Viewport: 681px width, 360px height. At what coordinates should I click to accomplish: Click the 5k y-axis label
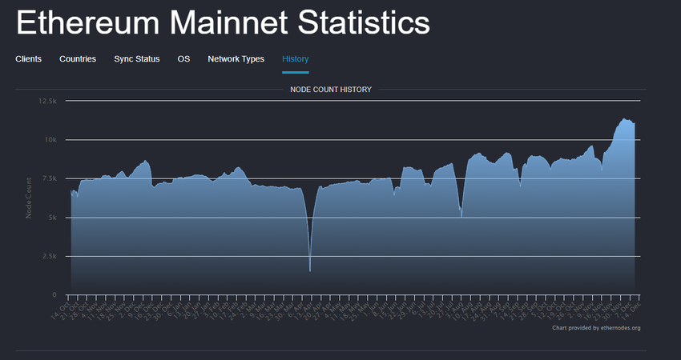coord(51,218)
